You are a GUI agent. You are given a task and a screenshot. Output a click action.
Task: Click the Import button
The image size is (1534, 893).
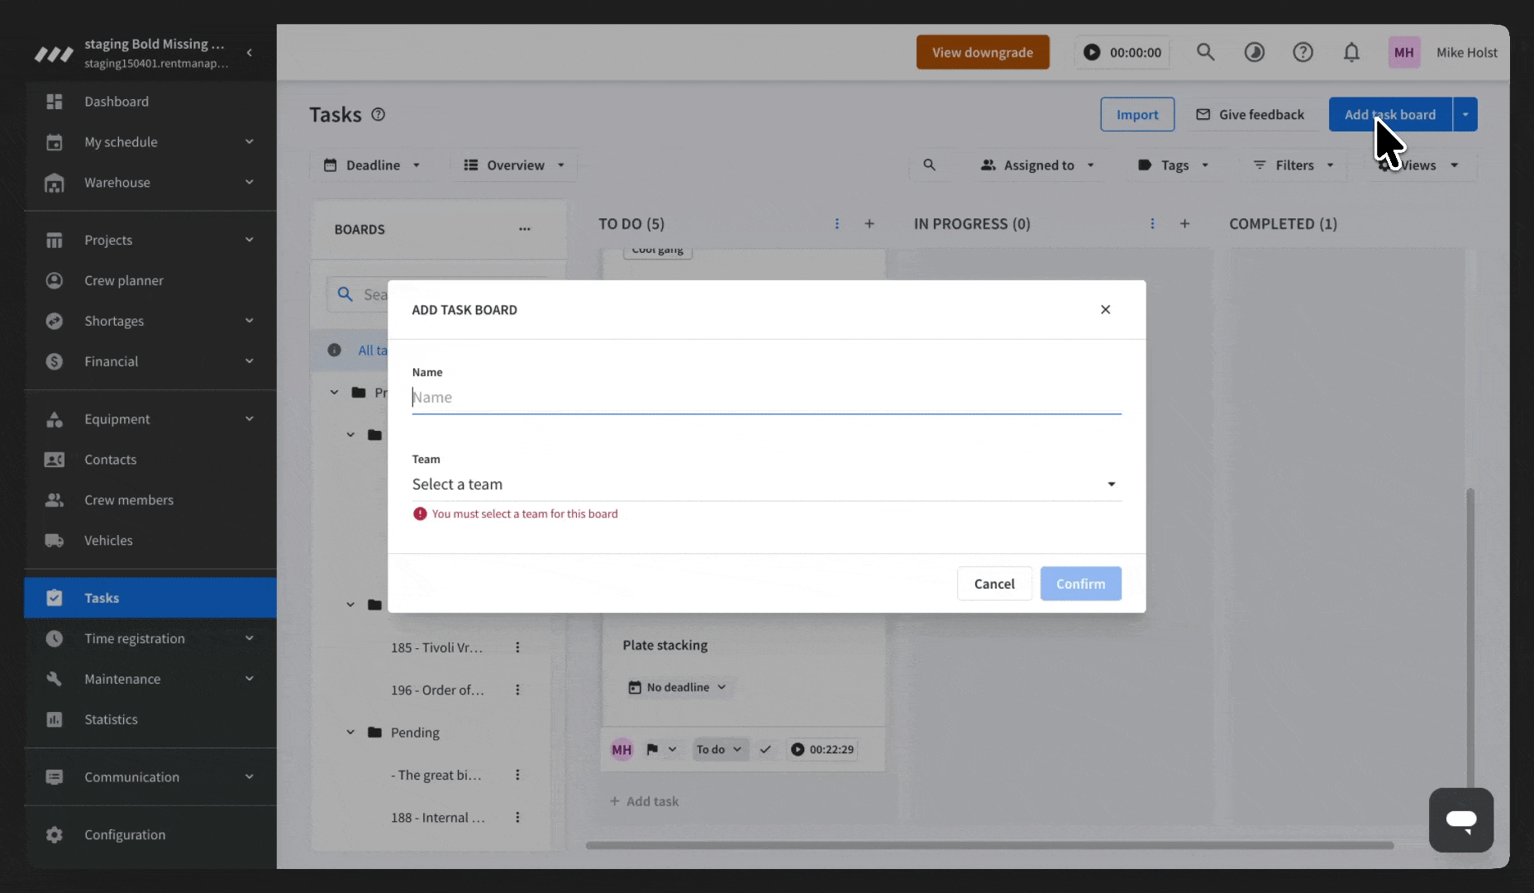coord(1137,114)
